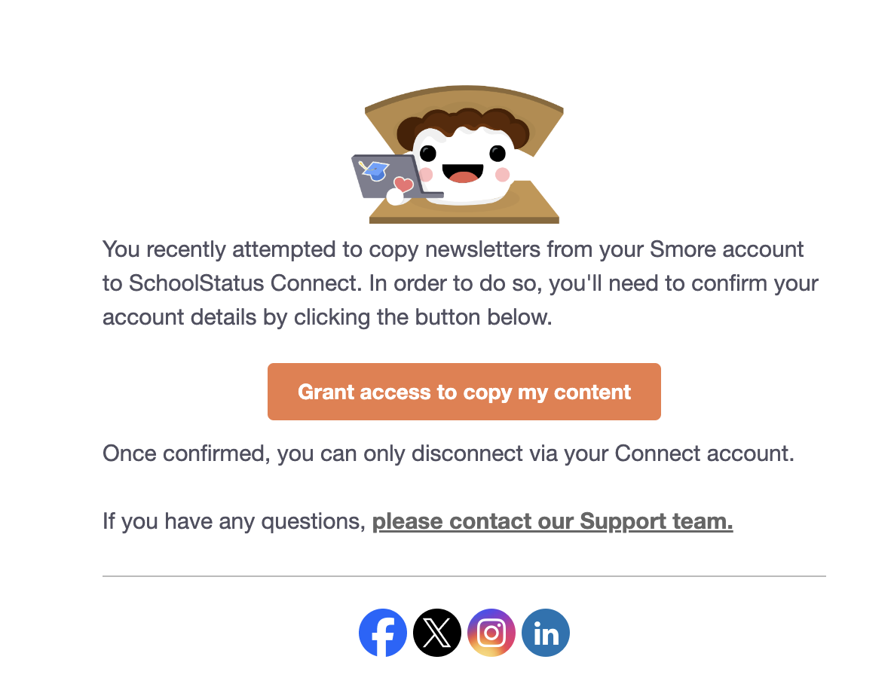
Task: Open the Instagram social icon
Action: pos(491,633)
